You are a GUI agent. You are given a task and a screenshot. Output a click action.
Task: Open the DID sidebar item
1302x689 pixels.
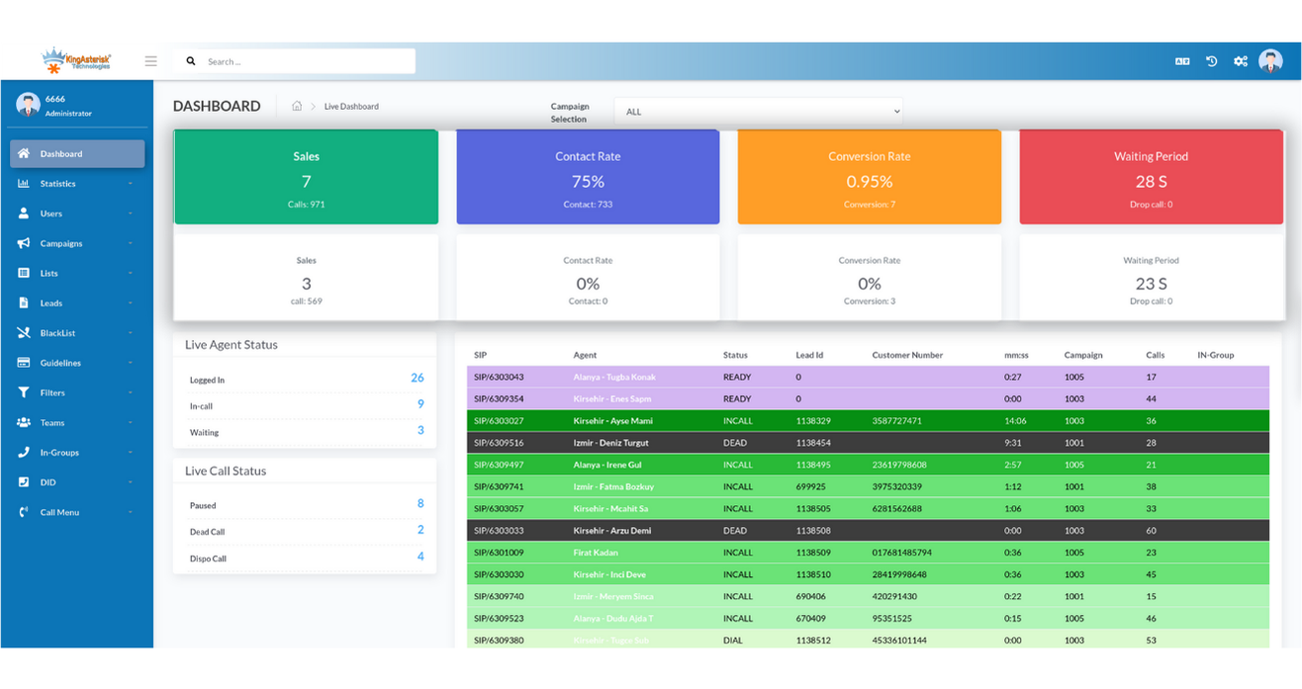tap(47, 482)
